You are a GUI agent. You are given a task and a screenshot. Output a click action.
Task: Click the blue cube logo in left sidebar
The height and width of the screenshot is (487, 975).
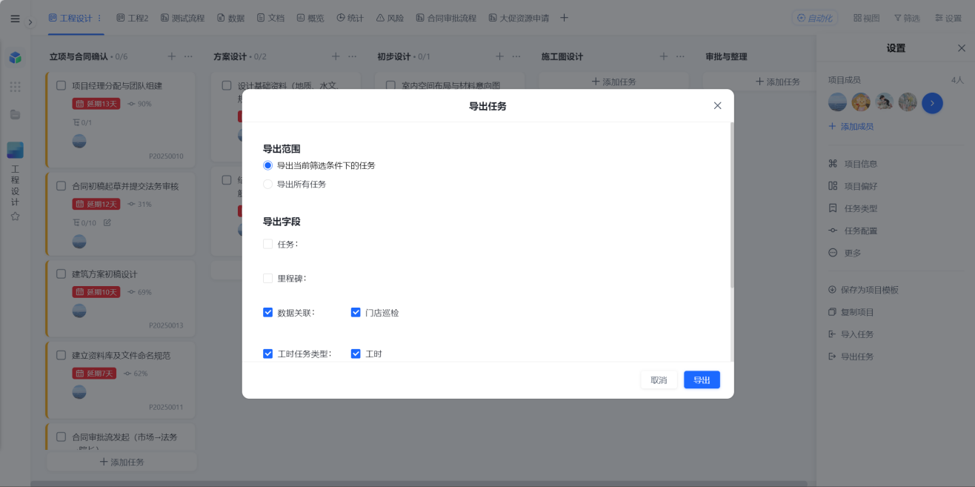coord(15,57)
